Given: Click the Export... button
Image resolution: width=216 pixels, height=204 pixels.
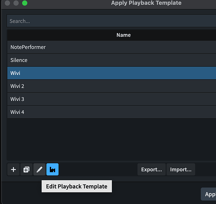Looking at the screenshot, I should (x=151, y=169).
